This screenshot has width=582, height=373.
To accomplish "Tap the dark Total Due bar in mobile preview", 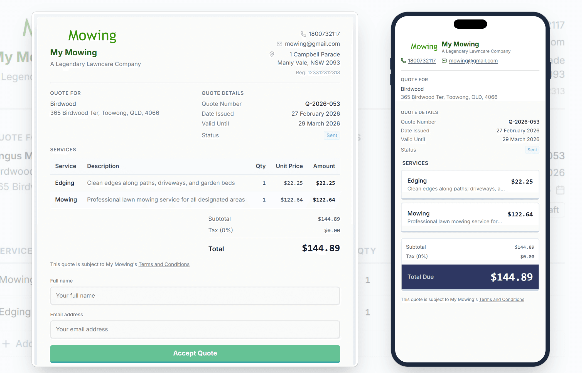I will coord(470,277).
